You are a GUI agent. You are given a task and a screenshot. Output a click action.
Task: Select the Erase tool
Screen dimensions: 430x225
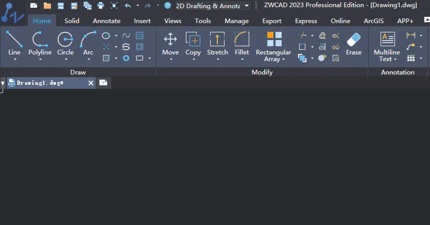[x=353, y=43]
